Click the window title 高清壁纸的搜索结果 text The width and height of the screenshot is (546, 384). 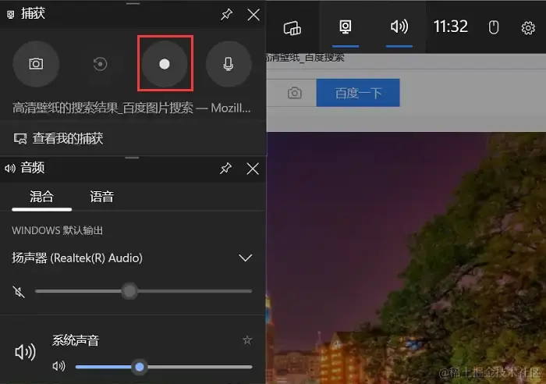click(x=131, y=108)
